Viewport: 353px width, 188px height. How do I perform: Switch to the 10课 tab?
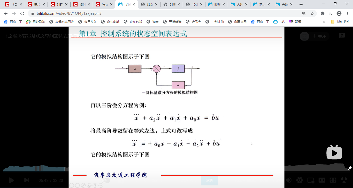click(194, 4)
